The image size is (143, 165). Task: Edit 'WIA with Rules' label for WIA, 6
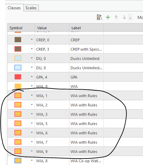click(x=86, y=133)
